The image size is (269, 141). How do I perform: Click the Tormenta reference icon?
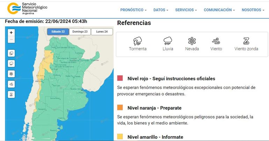[x=138, y=41]
